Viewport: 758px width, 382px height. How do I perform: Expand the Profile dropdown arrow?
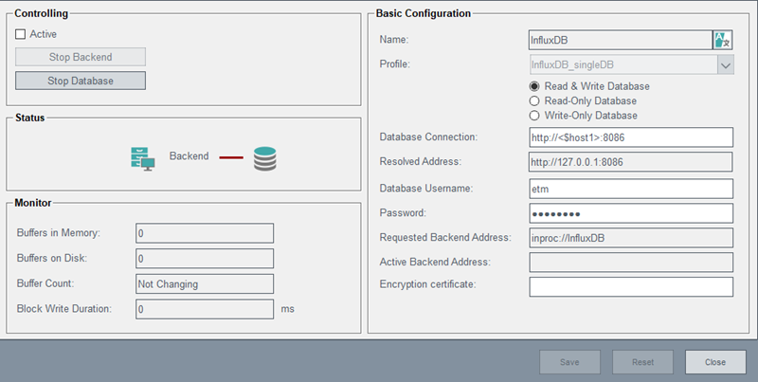coord(725,65)
